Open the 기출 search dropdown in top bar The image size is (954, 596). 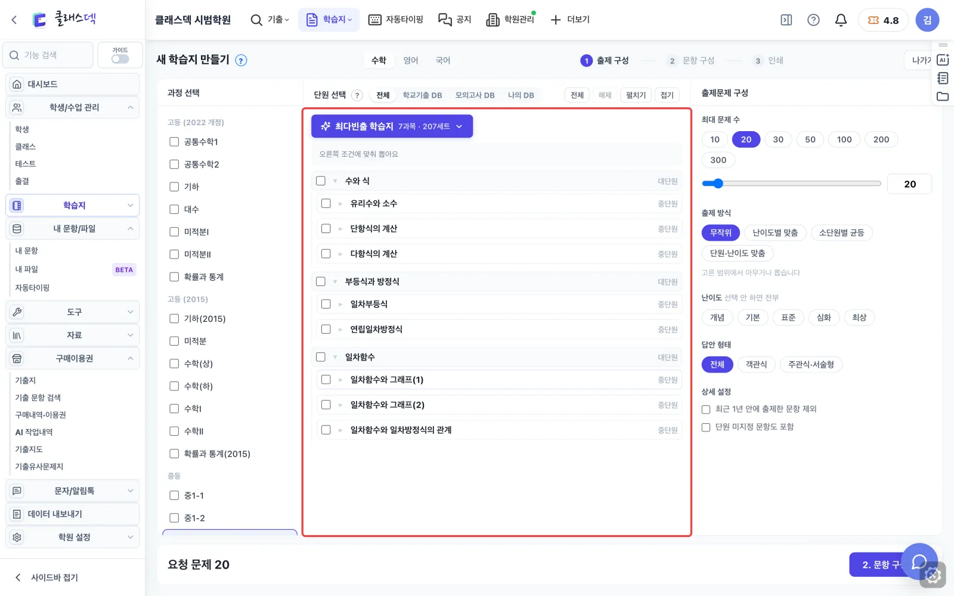270,20
